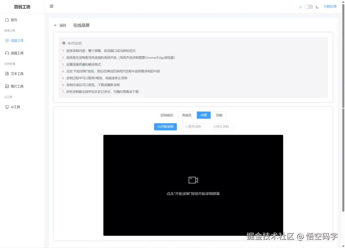Click the 首页 home icon
The width and height of the screenshot is (345, 248).
(x=8, y=19)
